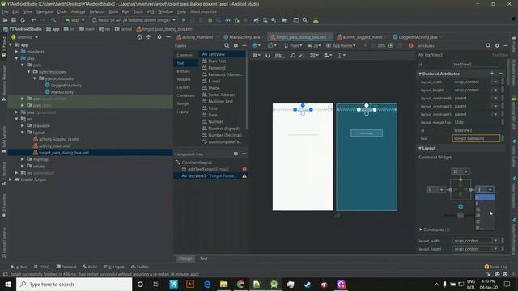Click the text attribute field "Forgot Password"
Screen dimensions: 518x291
[x=476, y=138]
